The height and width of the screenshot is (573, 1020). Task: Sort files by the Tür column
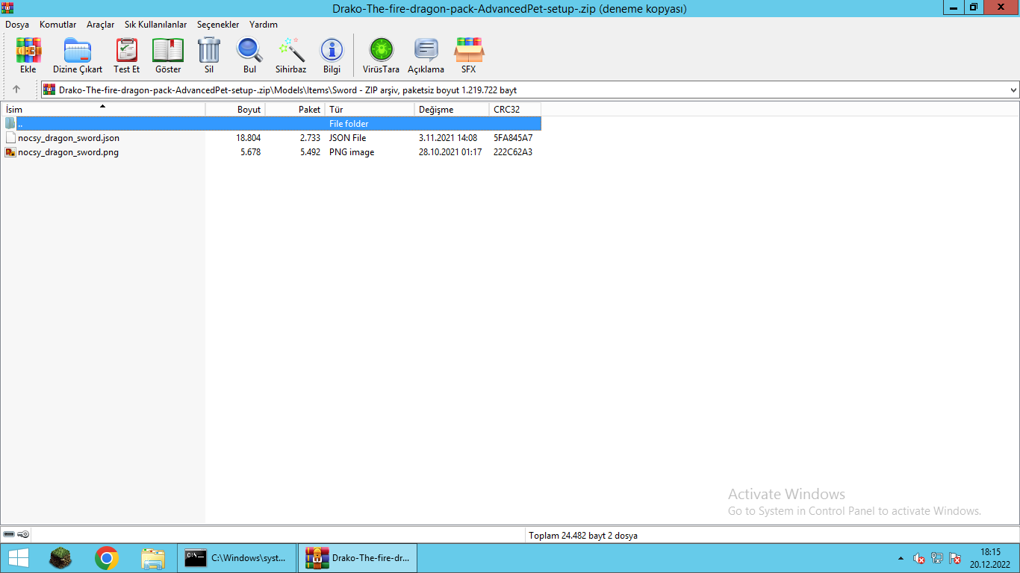click(370, 110)
